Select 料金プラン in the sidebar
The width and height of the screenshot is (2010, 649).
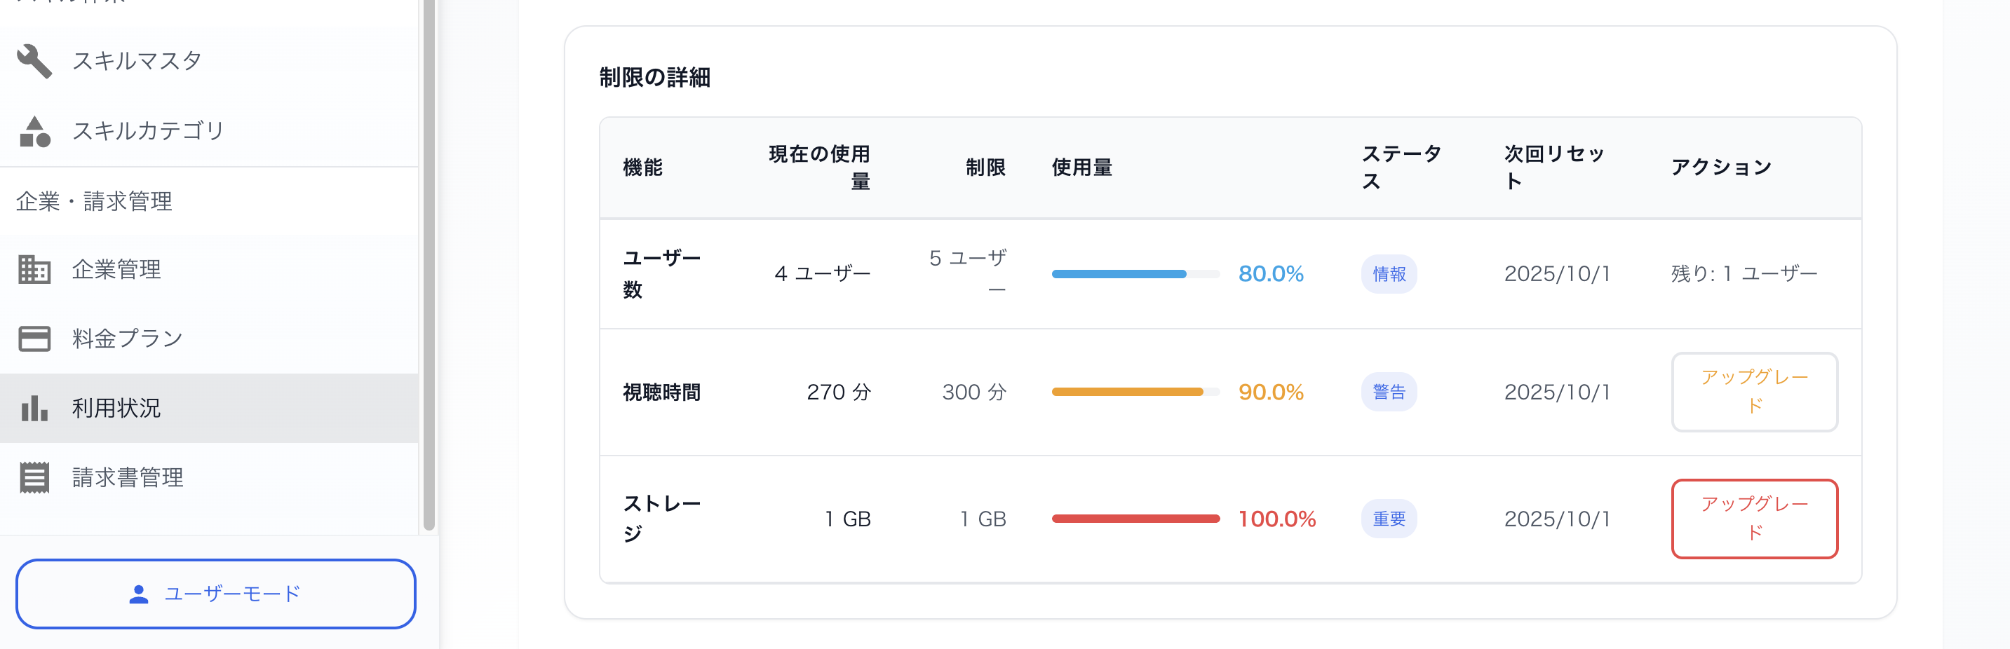(125, 338)
